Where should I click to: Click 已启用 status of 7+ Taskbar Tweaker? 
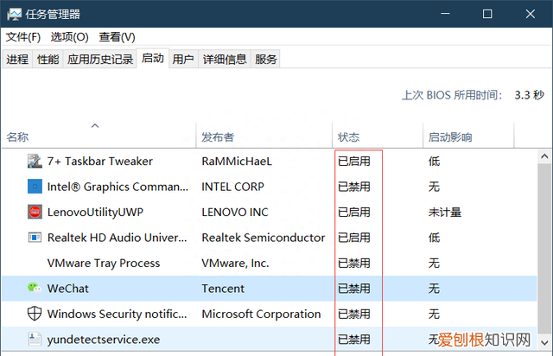tap(354, 162)
